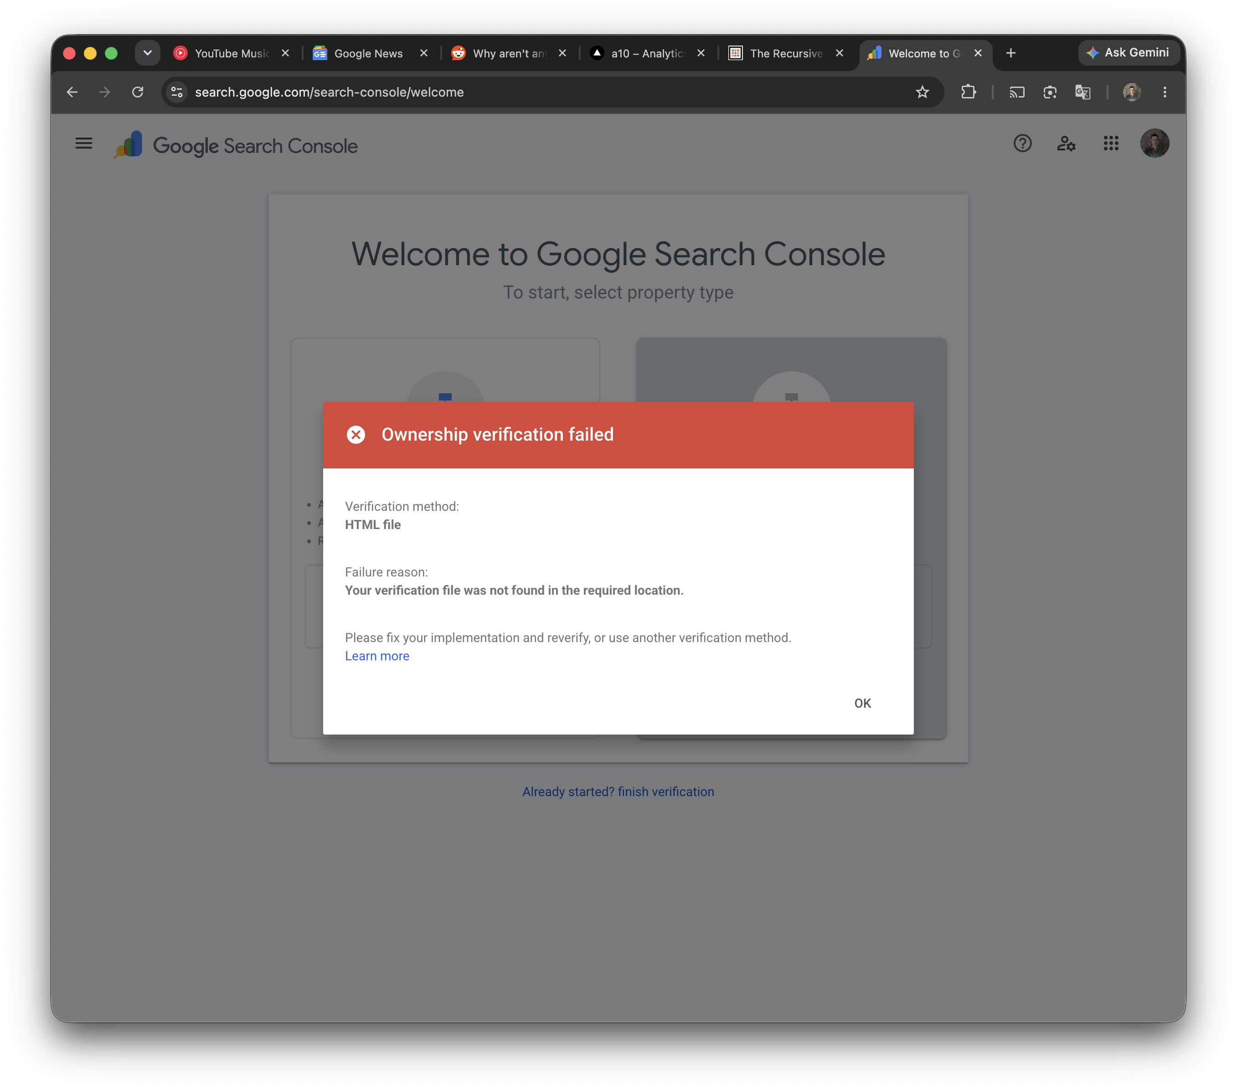The image size is (1237, 1090).
Task: Open the Search Console hamburger menu
Action: 83,144
